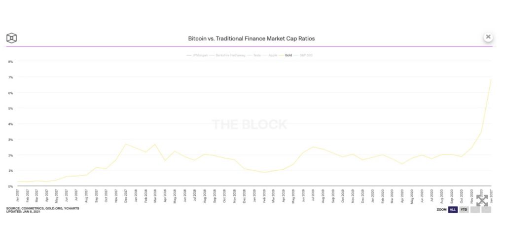505x229 pixels.
Task: Toggle the JPMorgan series in legend
Action: (x=197, y=55)
